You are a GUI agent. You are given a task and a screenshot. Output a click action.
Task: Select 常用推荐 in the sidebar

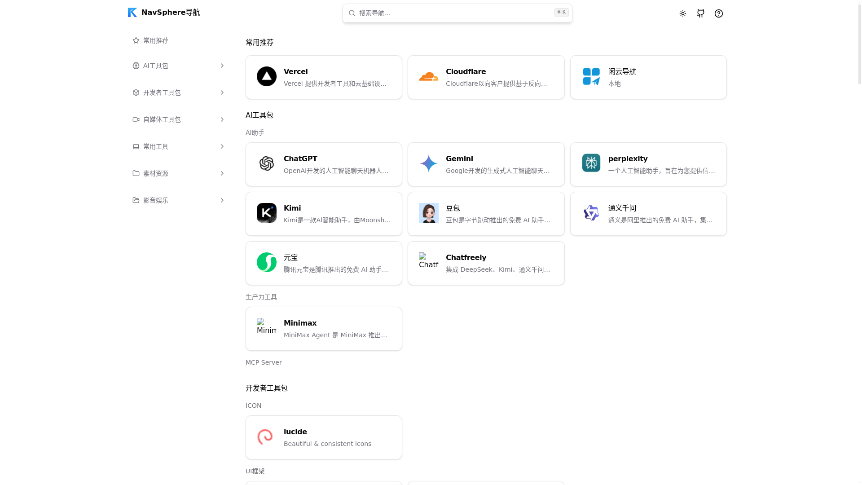point(156,40)
